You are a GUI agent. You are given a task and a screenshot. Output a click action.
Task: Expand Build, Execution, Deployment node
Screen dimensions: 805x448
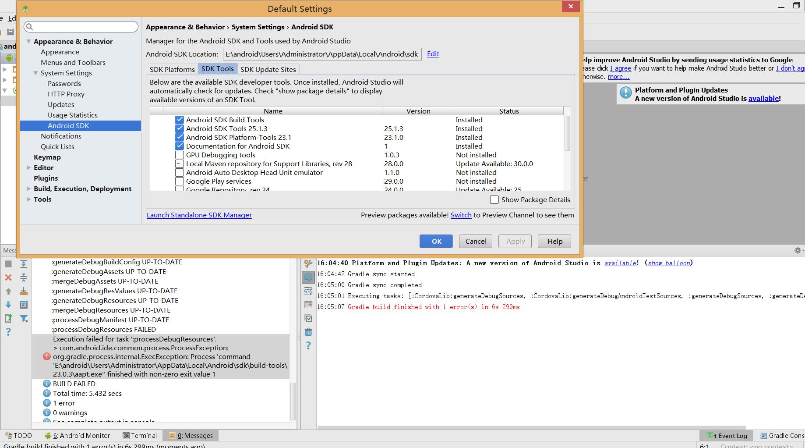click(29, 188)
